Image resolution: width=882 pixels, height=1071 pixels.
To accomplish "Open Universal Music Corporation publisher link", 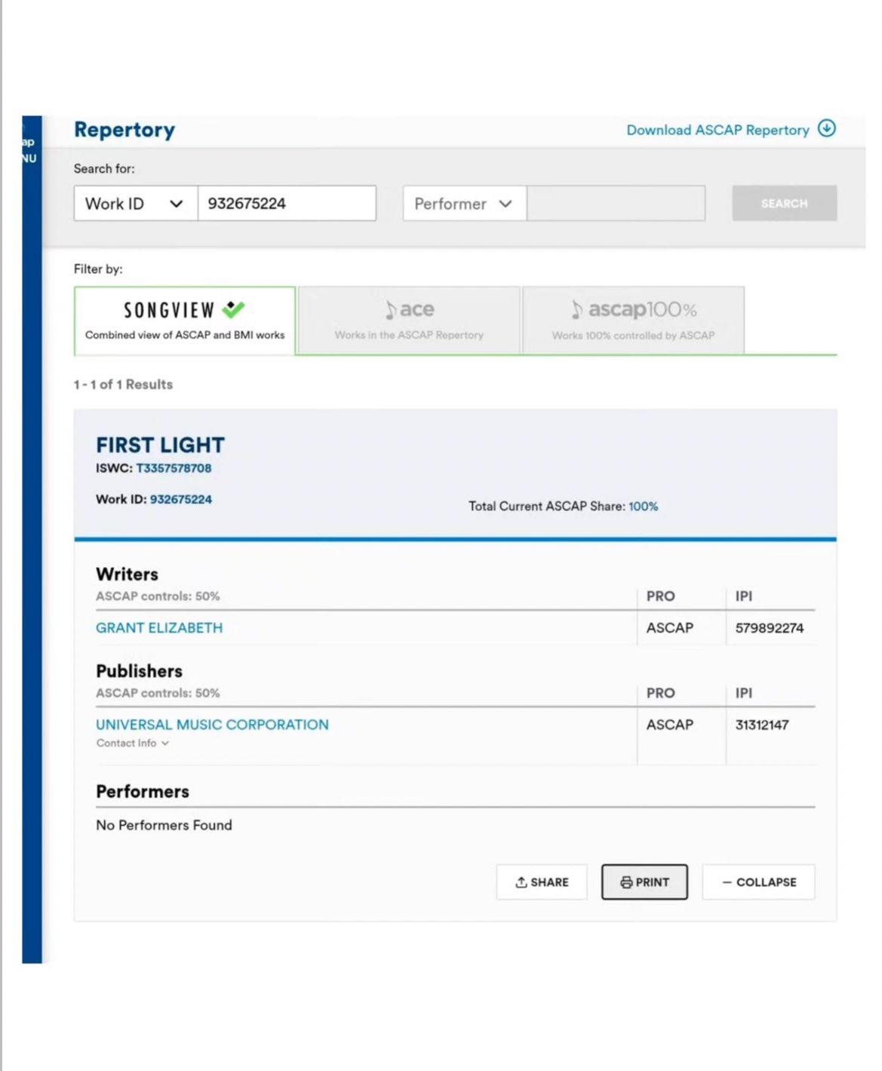I will pos(212,725).
